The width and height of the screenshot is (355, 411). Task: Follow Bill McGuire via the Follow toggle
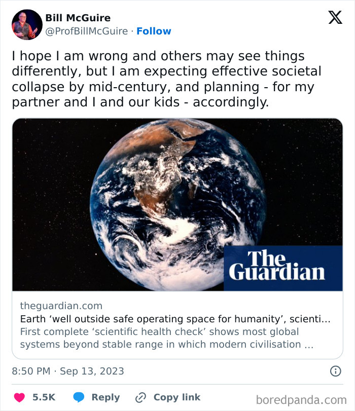tap(154, 31)
